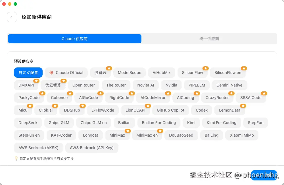Switch to Claude 供应商 tab
Image resolution: width=284 pixels, height=185 pixels.
coord(75,39)
